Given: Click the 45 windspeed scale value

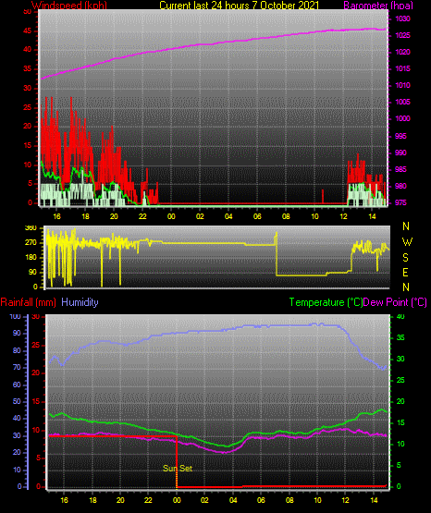Looking at the screenshot, I should click(28, 31).
